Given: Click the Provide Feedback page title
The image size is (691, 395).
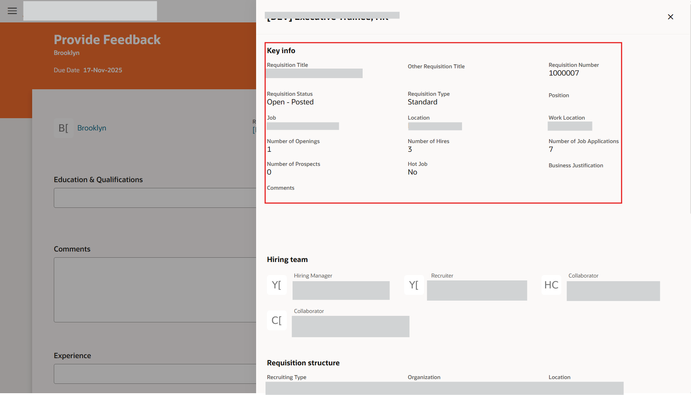Looking at the screenshot, I should click(x=107, y=39).
